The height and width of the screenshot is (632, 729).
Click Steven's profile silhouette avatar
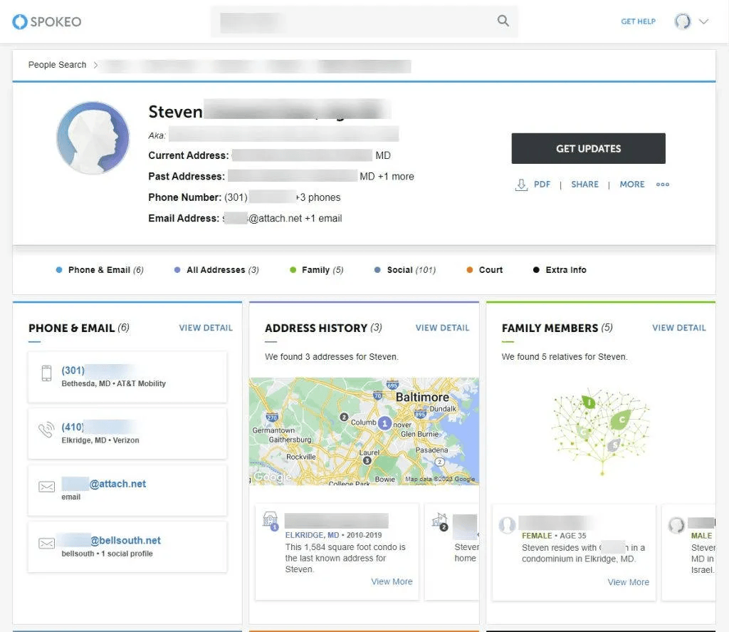93,138
